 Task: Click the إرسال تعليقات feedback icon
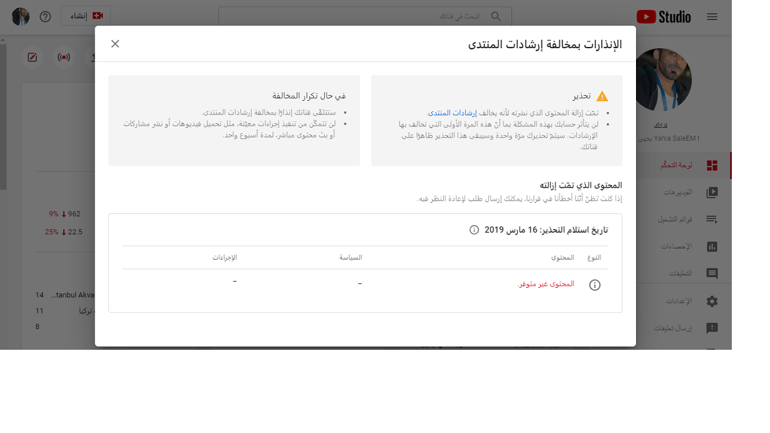coord(712,328)
